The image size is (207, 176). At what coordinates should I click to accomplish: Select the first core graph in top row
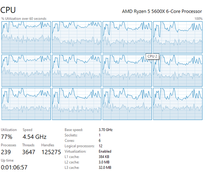(26, 37)
